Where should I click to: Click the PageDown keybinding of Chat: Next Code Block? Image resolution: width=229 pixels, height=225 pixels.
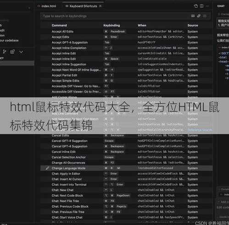pos(123,196)
